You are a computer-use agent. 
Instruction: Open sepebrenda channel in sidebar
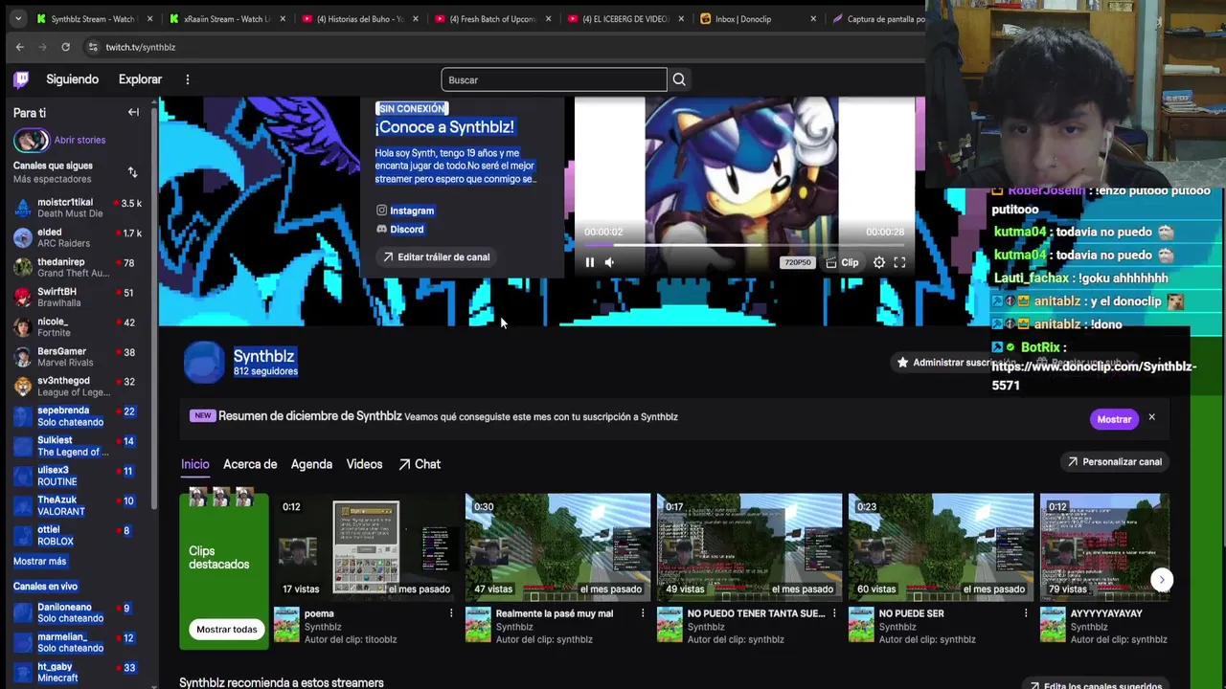tap(79, 415)
